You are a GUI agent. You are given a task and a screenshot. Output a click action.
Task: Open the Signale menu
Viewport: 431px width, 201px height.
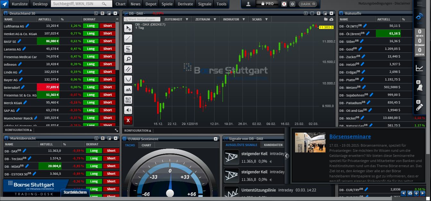205,4
